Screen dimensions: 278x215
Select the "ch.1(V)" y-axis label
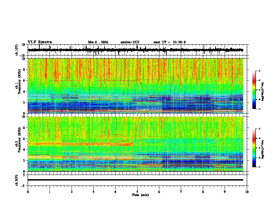(17, 50)
